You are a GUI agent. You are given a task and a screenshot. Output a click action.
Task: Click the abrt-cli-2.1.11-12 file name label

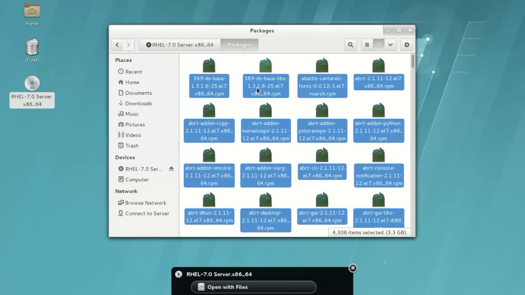tap(322, 172)
